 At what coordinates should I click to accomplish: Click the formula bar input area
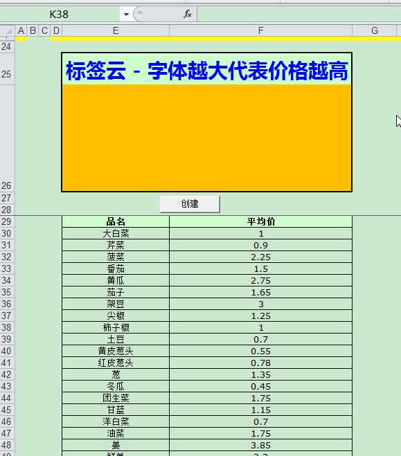(x=299, y=14)
